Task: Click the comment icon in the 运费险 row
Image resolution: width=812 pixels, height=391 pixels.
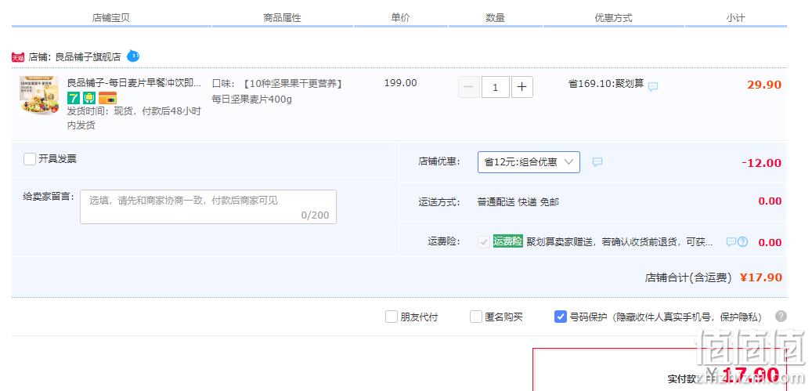Action: coord(731,242)
